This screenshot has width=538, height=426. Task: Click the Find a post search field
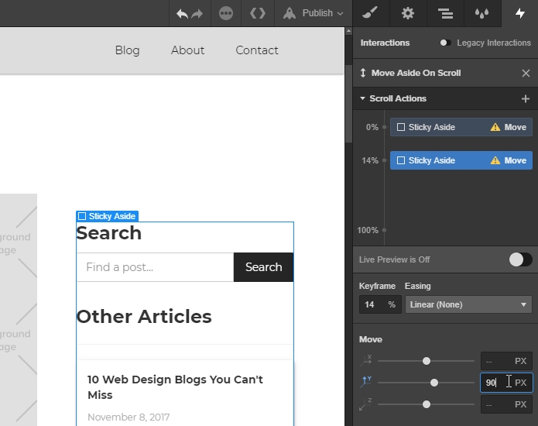click(155, 267)
